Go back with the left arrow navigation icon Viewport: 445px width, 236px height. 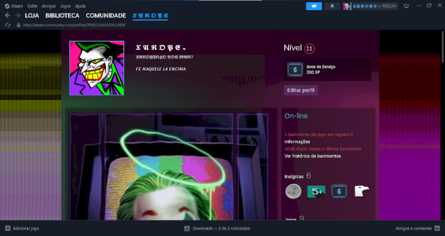[x=8, y=16]
